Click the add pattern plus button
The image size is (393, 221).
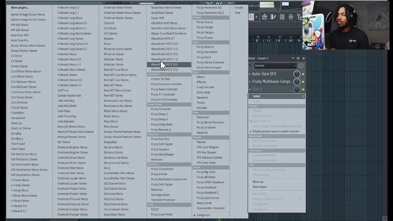256,17
